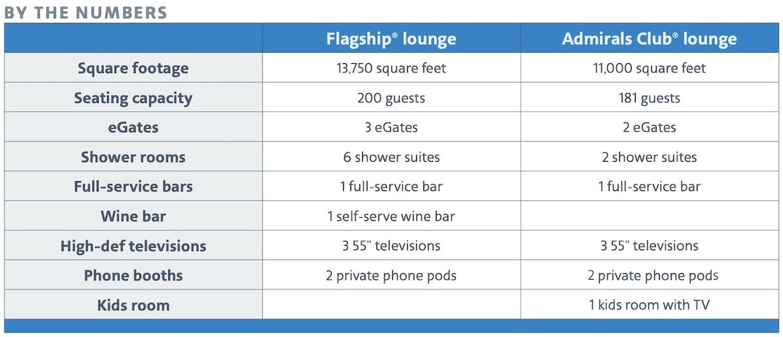The width and height of the screenshot is (783, 337).
Task: Click the 3 eGates cell
Action: point(391,128)
